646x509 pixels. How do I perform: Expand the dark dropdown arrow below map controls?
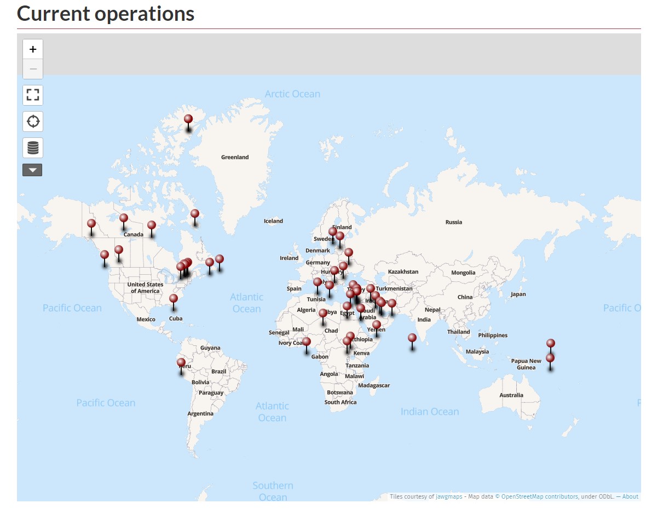(32, 170)
